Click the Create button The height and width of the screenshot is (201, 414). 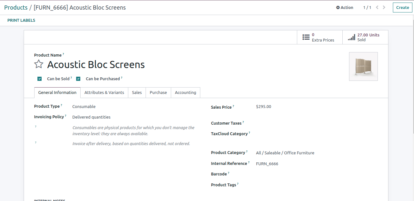click(x=402, y=8)
